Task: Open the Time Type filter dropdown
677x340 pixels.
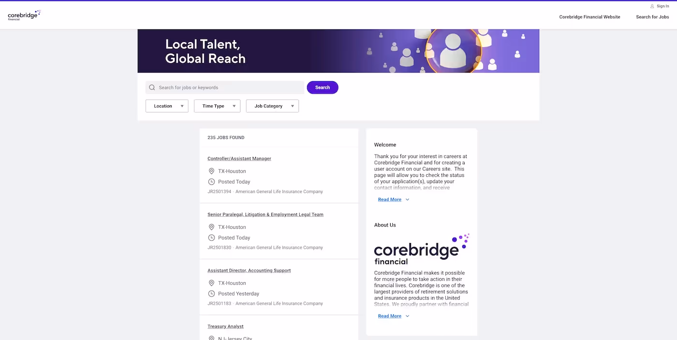Action: (x=217, y=106)
